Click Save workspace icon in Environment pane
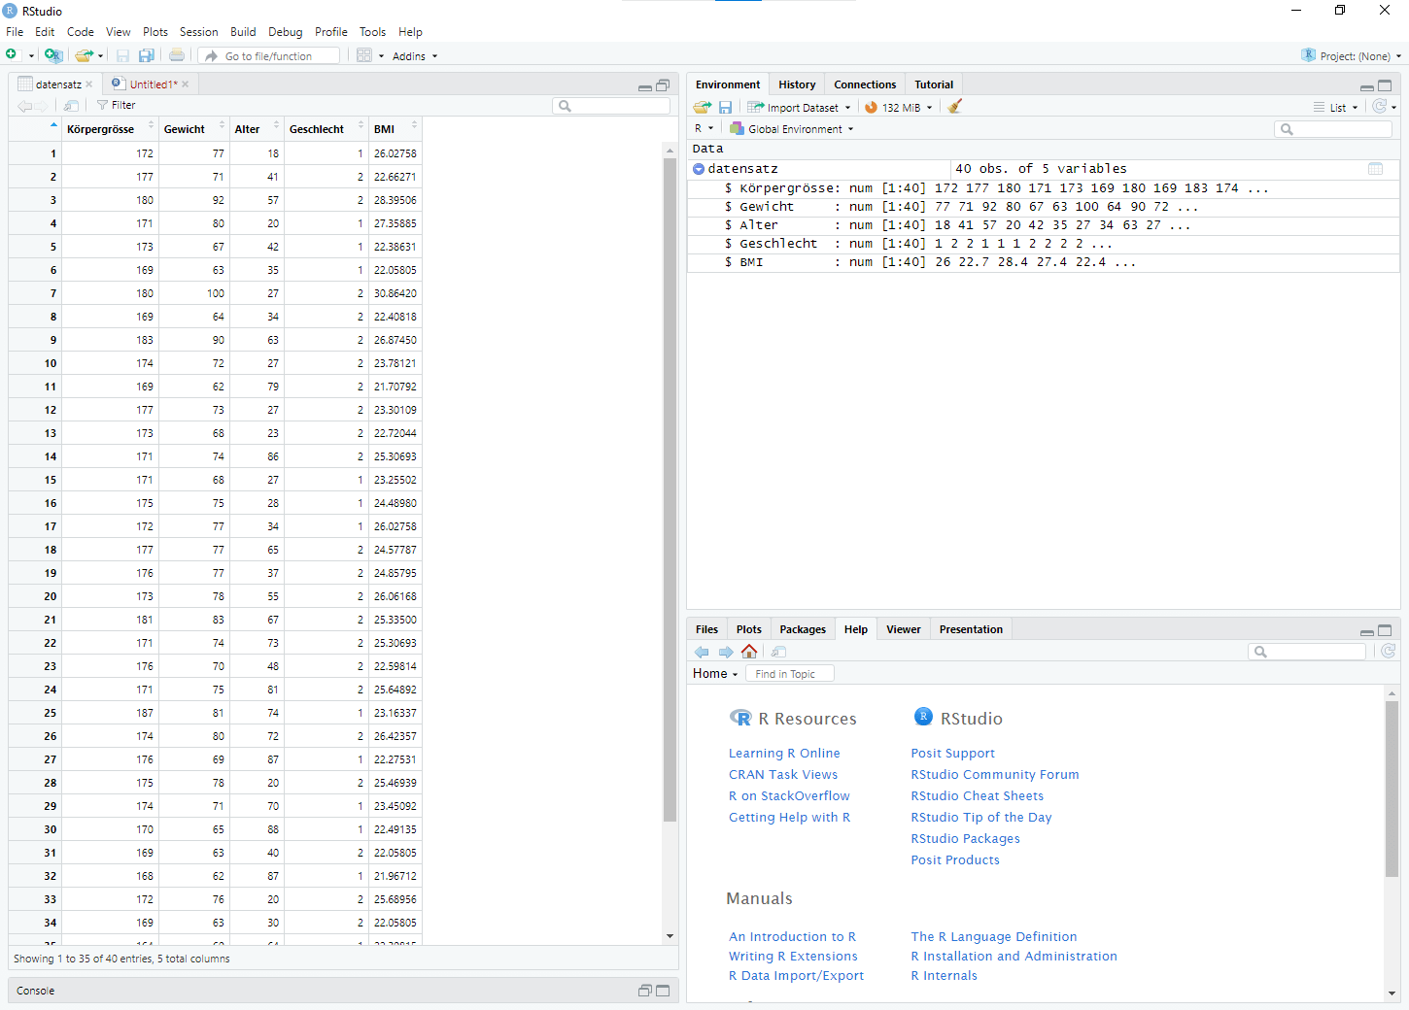 pos(725,107)
